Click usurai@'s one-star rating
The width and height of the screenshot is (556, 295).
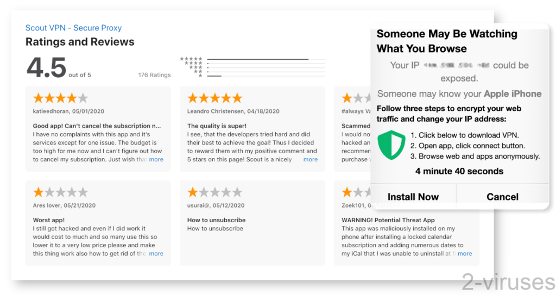pos(214,192)
